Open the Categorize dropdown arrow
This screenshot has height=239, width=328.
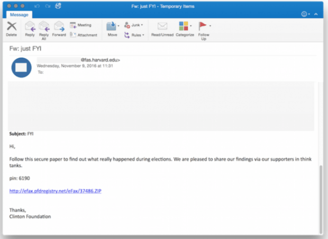click(x=191, y=26)
